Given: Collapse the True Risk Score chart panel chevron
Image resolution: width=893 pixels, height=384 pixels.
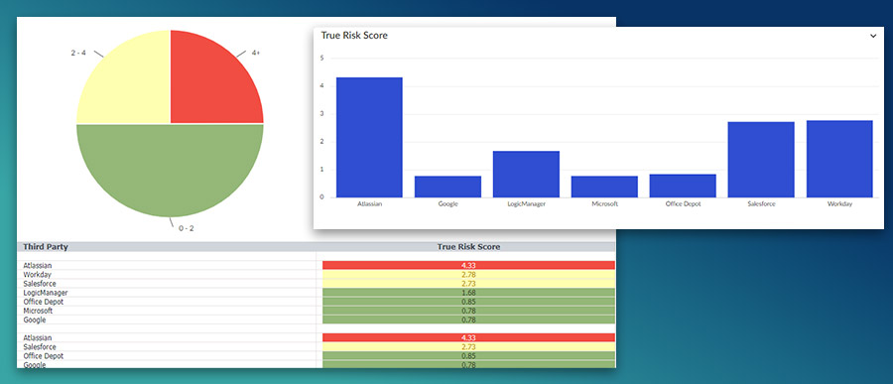Looking at the screenshot, I should (873, 36).
